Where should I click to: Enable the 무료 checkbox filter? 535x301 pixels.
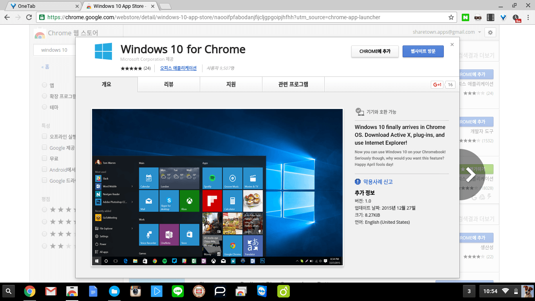tap(45, 159)
